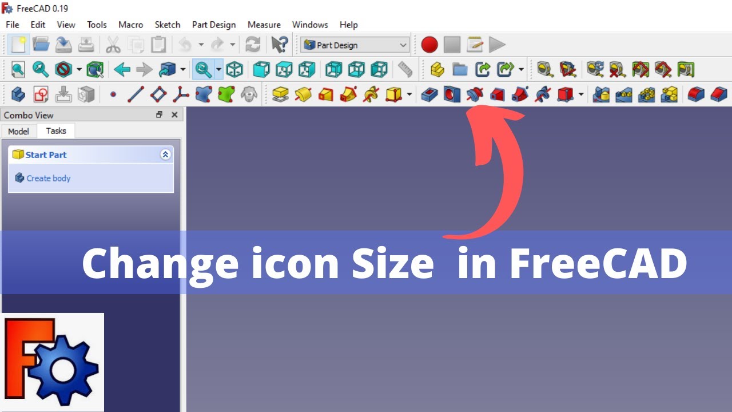Click the Create body link in Tasks panel
This screenshot has height=412, width=732.
48,178
